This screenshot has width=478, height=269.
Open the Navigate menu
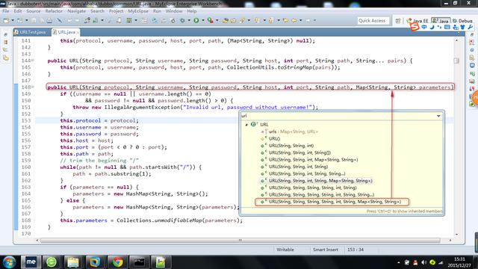[76, 11]
